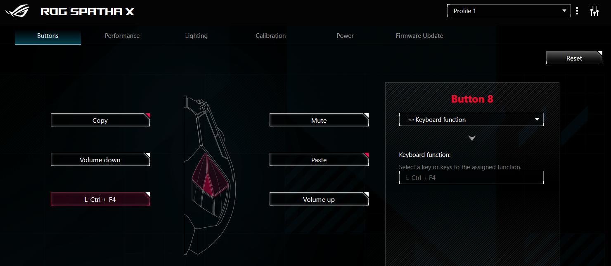Click the corner marker on the Mute button
Viewport: 611px width, 266px height.
(x=366, y=114)
